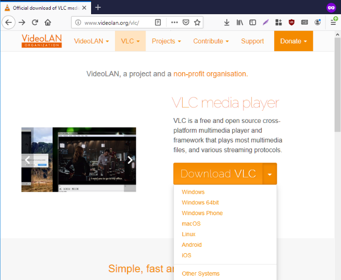Open a new browser tab
Screen dimensions: 341x280
(98, 7)
